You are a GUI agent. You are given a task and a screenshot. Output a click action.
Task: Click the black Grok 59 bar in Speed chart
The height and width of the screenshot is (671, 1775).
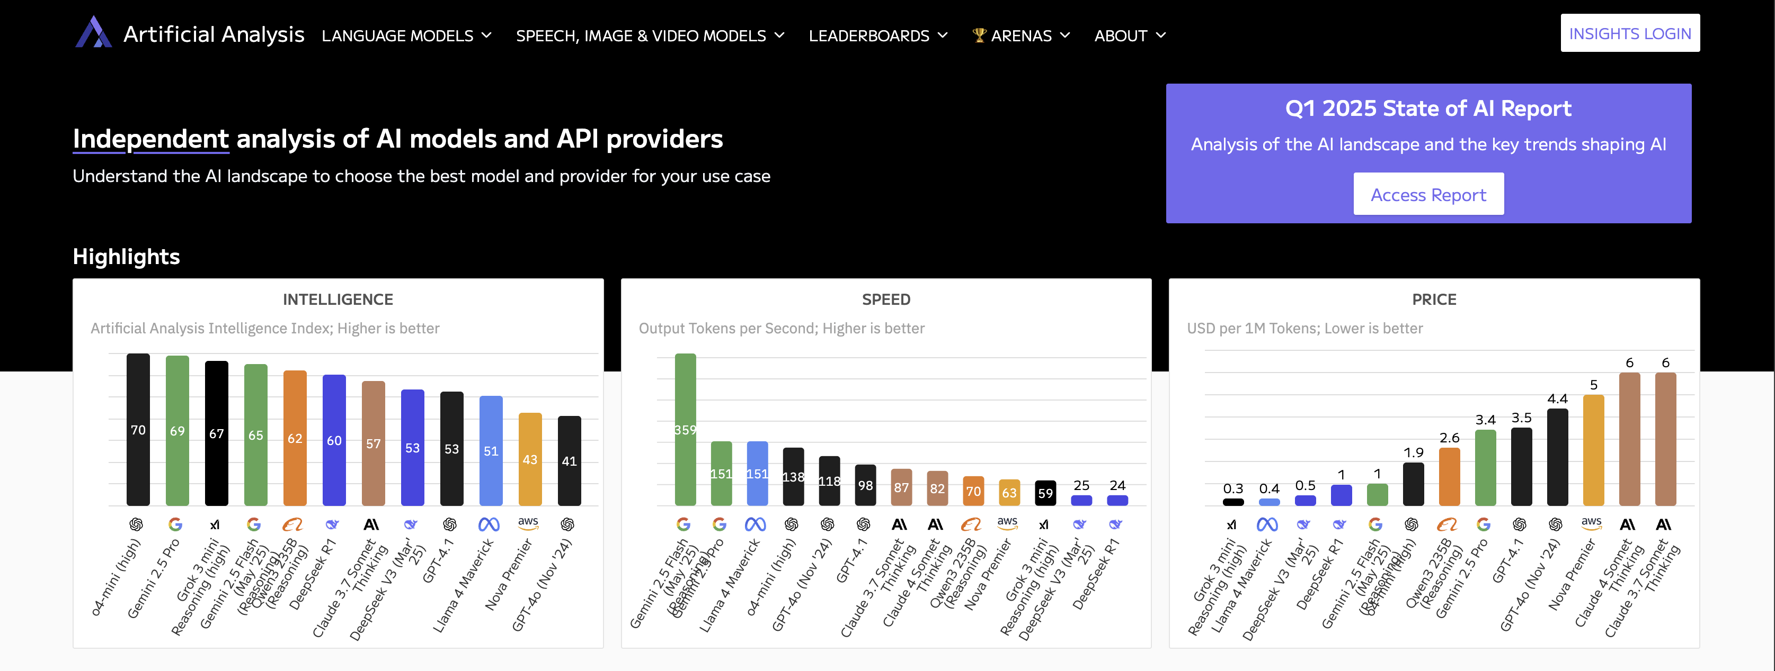(1045, 493)
